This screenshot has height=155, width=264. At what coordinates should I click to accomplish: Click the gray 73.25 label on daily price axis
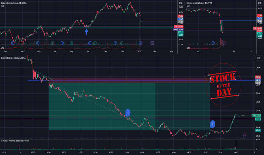coord(180,22)
